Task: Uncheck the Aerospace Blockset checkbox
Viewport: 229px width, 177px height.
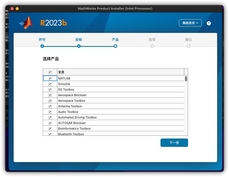Action: [50, 95]
